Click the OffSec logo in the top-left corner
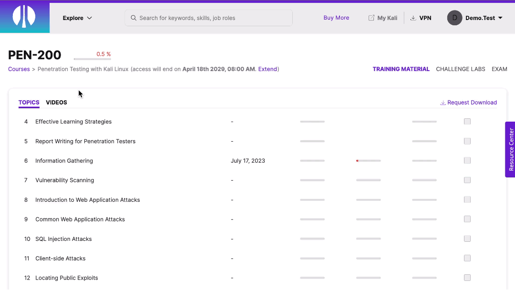Viewport: 515px width, 290px height. tap(24, 17)
